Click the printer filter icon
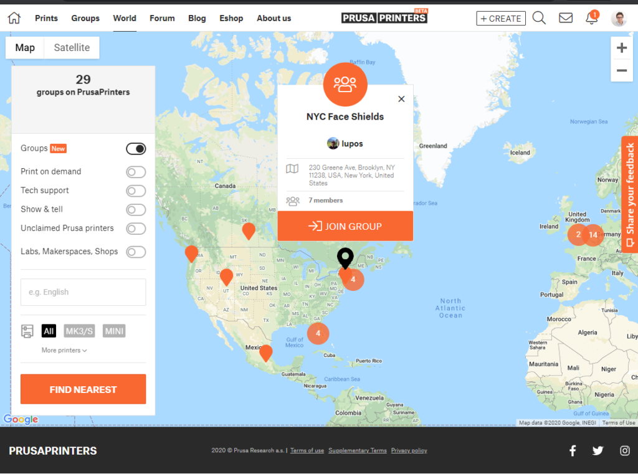The width and height of the screenshot is (638, 474). pyautogui.click(x=27, y=331)
